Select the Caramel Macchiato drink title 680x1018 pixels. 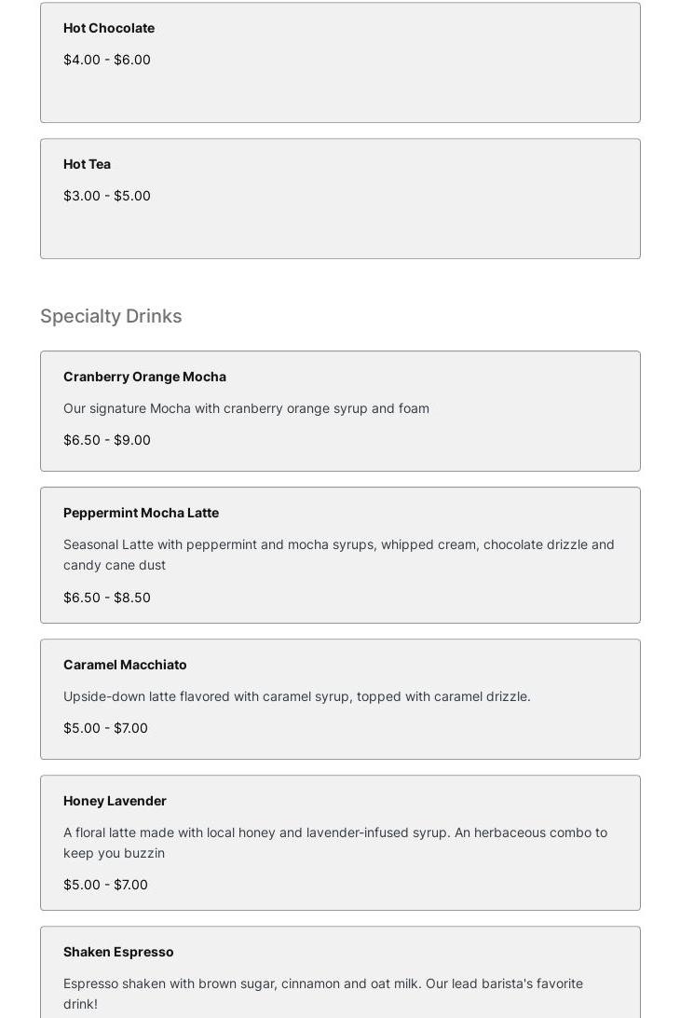[x=125, y=665]
